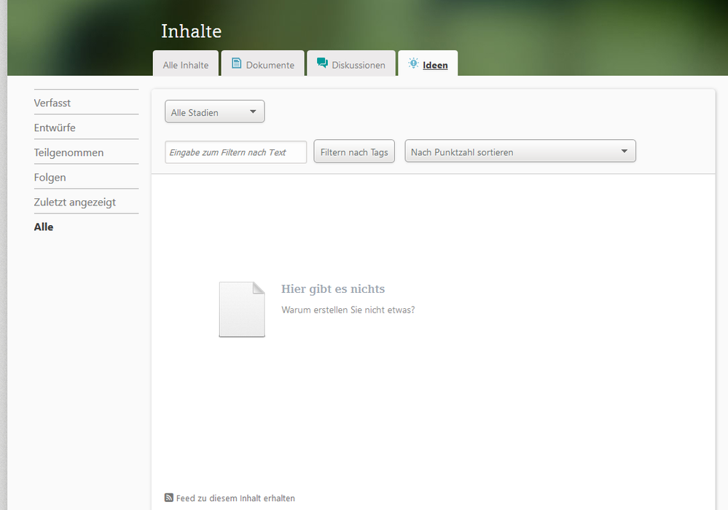Click the RSS feed icon
The width and height of the screenshot is (728, 510).
pyautogui.click(x=169, y=498)
